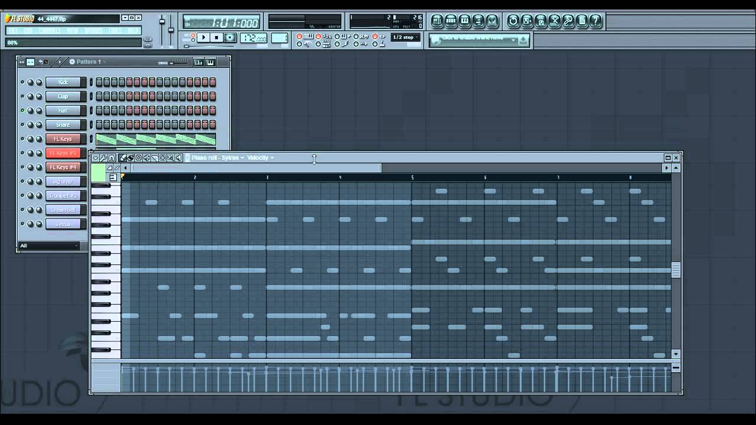Start playback with the Play button

point(203,37)
